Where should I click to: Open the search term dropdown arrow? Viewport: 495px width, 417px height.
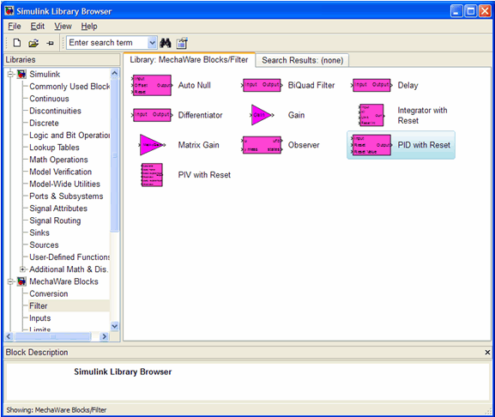[x=152, y=43]
